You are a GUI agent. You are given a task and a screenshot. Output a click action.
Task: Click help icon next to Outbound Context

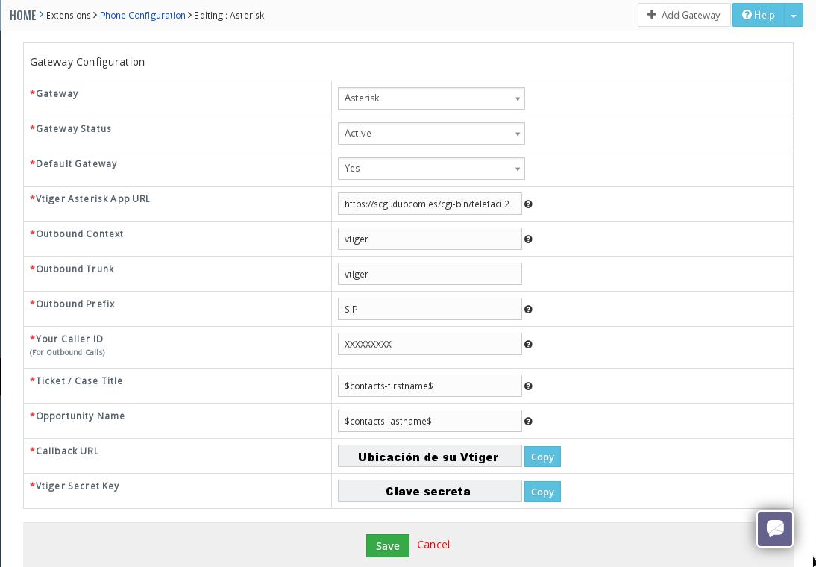[528, 239]
